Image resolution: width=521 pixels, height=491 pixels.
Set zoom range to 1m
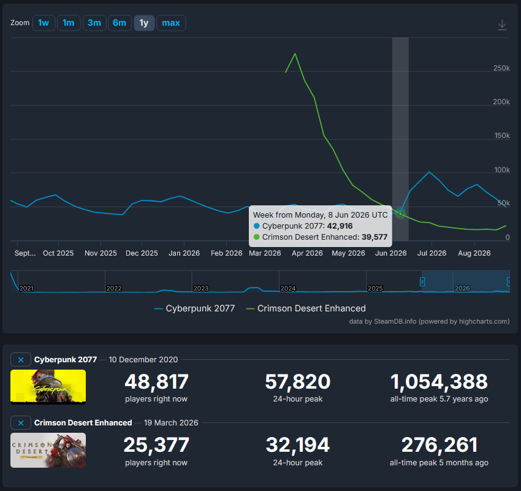pyautogui.click(x=69, y=23)
